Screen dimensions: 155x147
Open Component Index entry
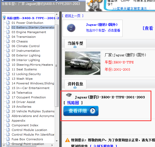point(25,125)
